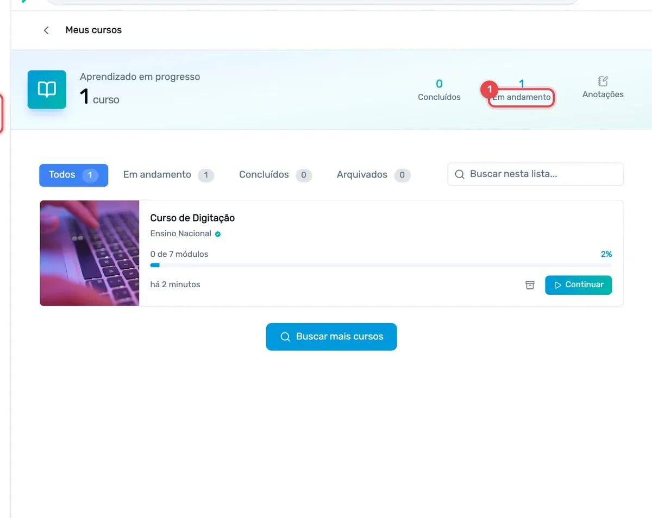
Task: Click the open book icon tile
Action: click(x=47, y=90)
